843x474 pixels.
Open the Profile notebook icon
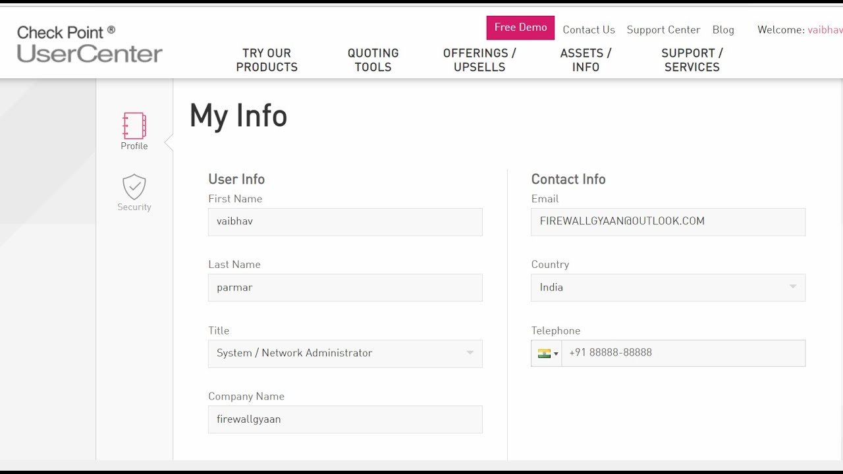(134, 126)
